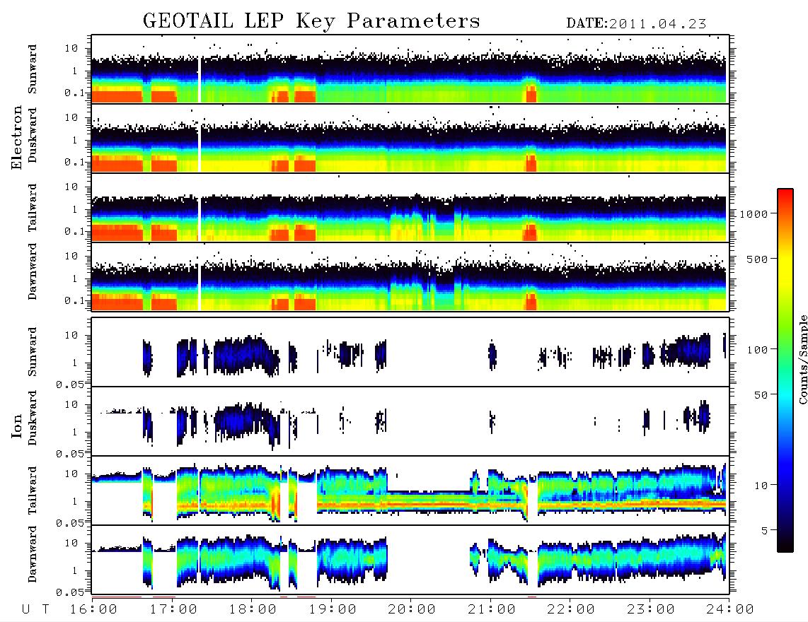Click inside the Ion Duskward spectrogram panel
Image resolution: width=808 pixels, height=622 pixels.
[x=410, y=421]
